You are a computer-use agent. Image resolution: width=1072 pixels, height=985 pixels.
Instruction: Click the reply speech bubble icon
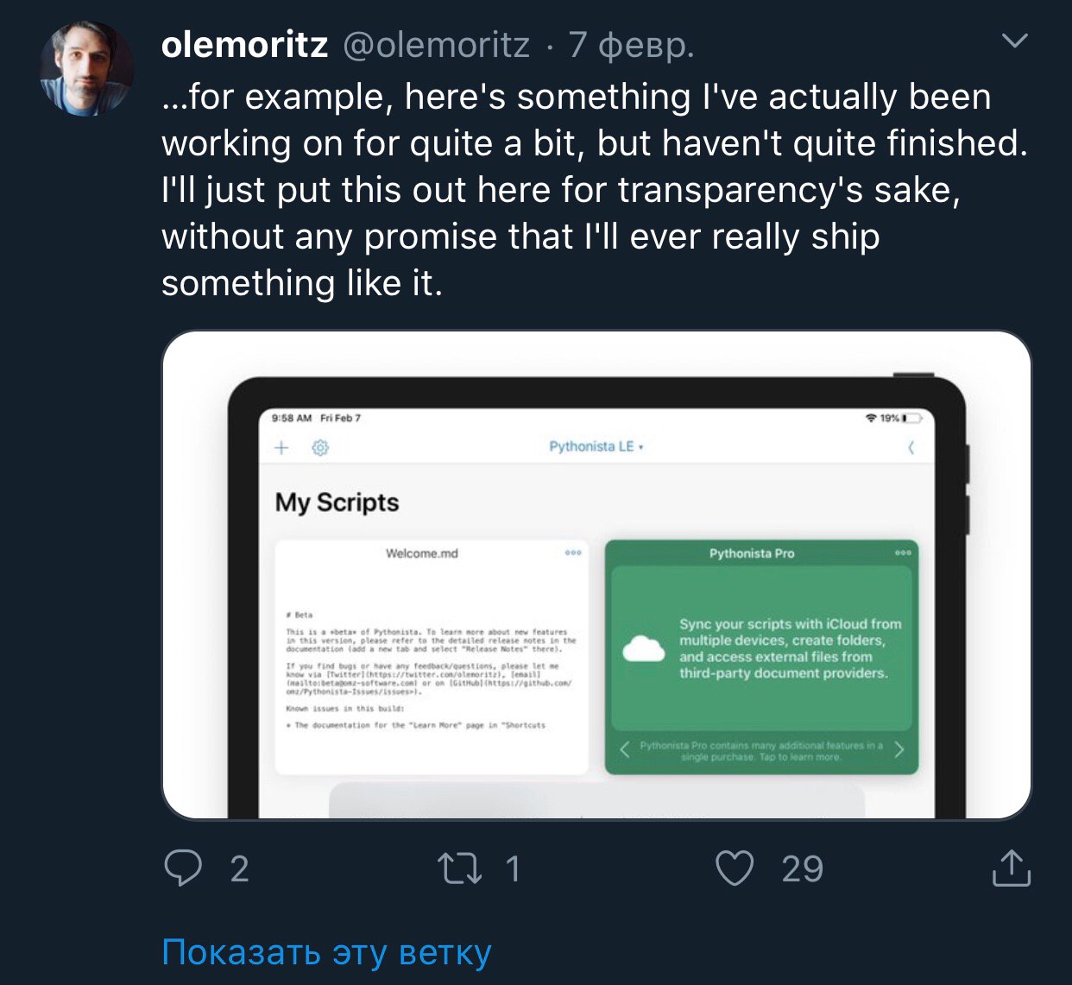pyautogui.click(x=183, y=868)
